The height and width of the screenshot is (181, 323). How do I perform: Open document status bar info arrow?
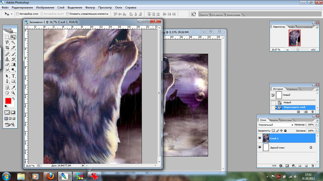[83, 166]
